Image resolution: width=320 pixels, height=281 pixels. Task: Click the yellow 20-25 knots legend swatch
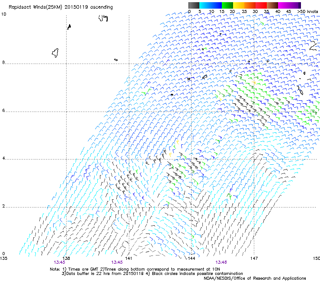(x=239, y=5)
